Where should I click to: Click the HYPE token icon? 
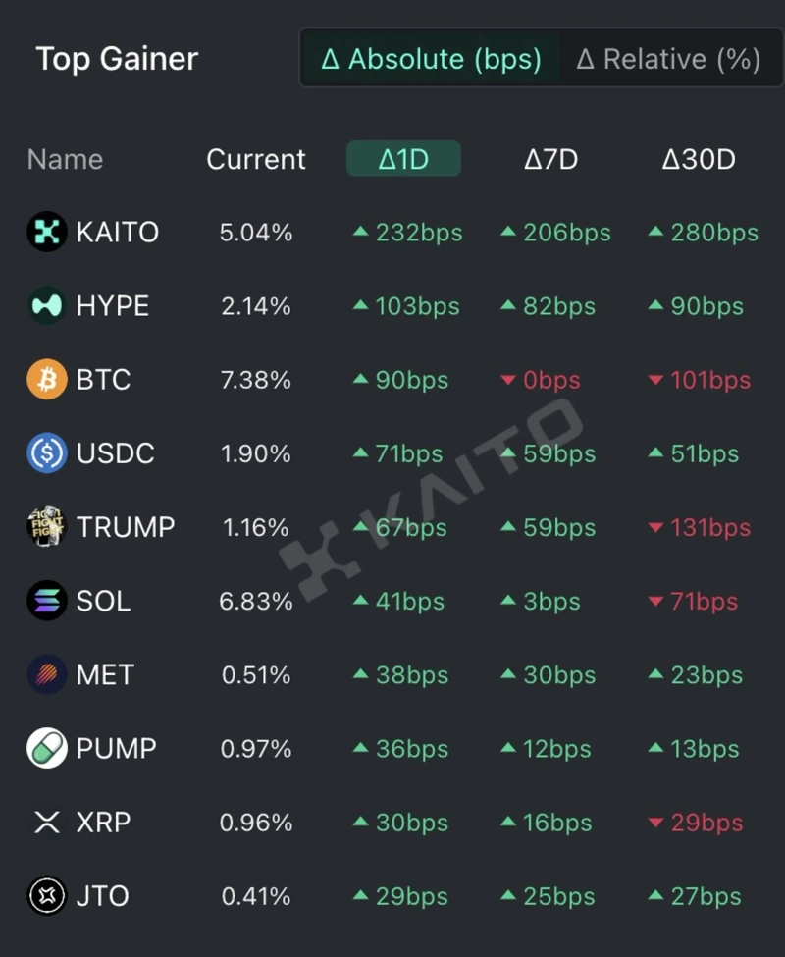pos(46,306)
